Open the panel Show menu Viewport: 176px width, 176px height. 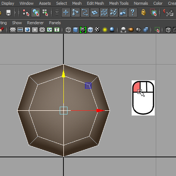17,23
